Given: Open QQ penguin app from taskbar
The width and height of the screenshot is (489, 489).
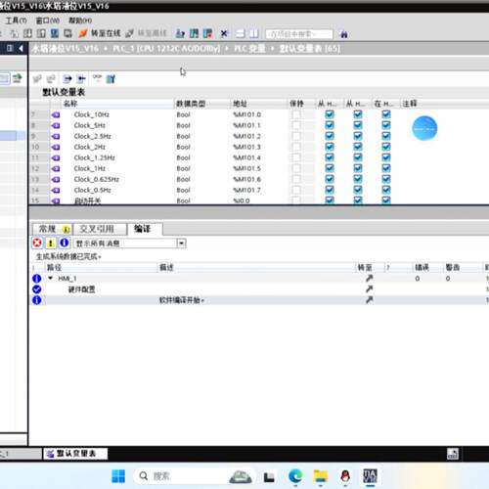Looking at the screenshot, I should 345,476.
